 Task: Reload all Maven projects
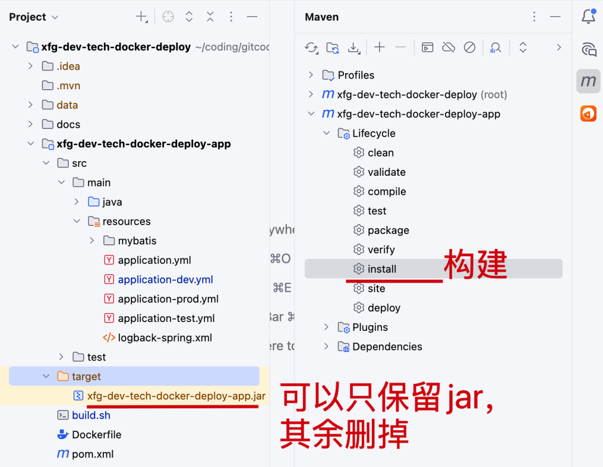point(311,47)
